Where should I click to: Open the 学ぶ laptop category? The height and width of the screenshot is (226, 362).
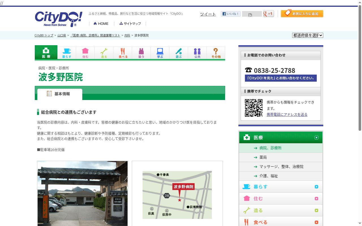pyautogui.click(x=160, y=53)
